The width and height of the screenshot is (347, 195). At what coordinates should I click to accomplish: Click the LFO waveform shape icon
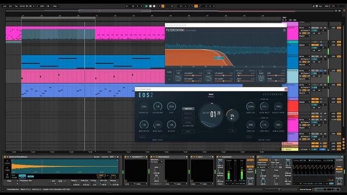[x=261, y=78]
